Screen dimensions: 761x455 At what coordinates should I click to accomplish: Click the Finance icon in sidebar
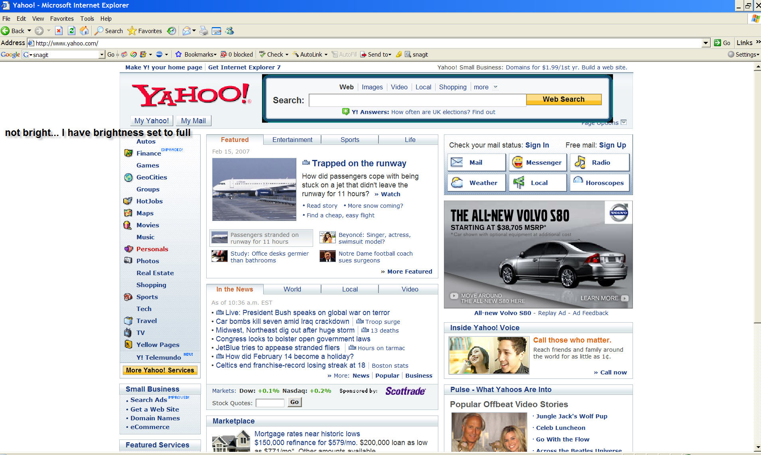(x=128, y=153)
